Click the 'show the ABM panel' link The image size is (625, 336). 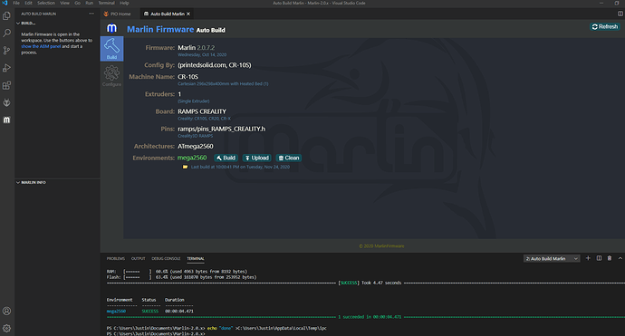[x=41, y=46]
